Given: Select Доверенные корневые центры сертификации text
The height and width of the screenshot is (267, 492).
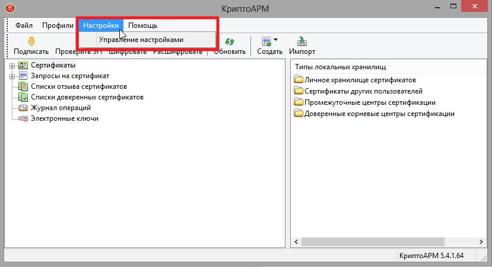Looking at the screenshot, I should (x=379, y=114).
